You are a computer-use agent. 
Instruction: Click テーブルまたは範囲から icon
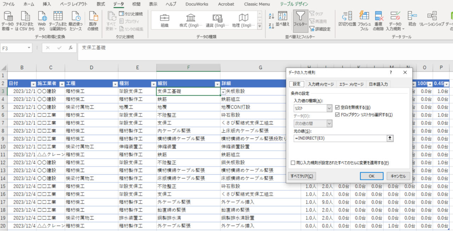point(58,21)
